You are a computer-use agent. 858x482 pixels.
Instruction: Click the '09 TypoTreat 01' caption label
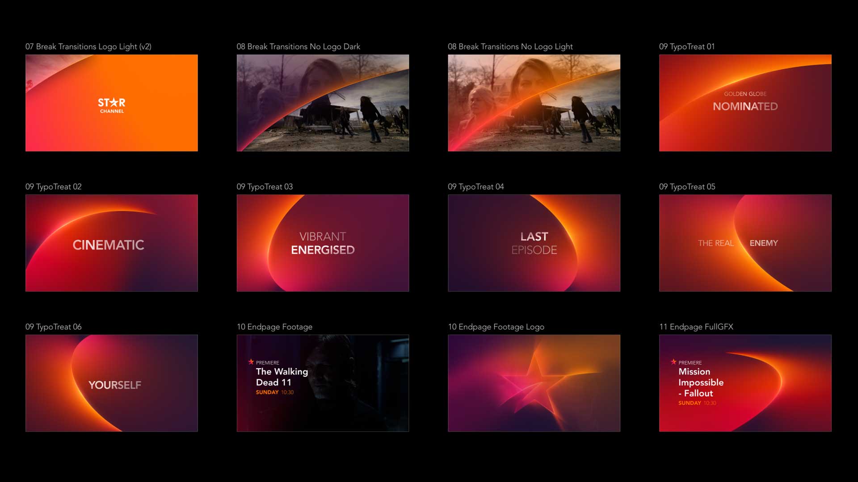pyautogui.click(x=687, y=46)
